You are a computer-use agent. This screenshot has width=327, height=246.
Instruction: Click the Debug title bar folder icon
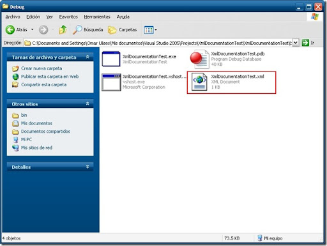click(x=5, y=6)
